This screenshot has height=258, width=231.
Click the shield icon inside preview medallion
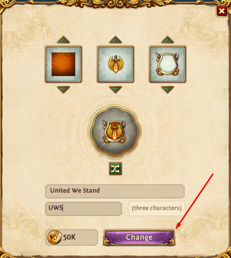(114, 132)
